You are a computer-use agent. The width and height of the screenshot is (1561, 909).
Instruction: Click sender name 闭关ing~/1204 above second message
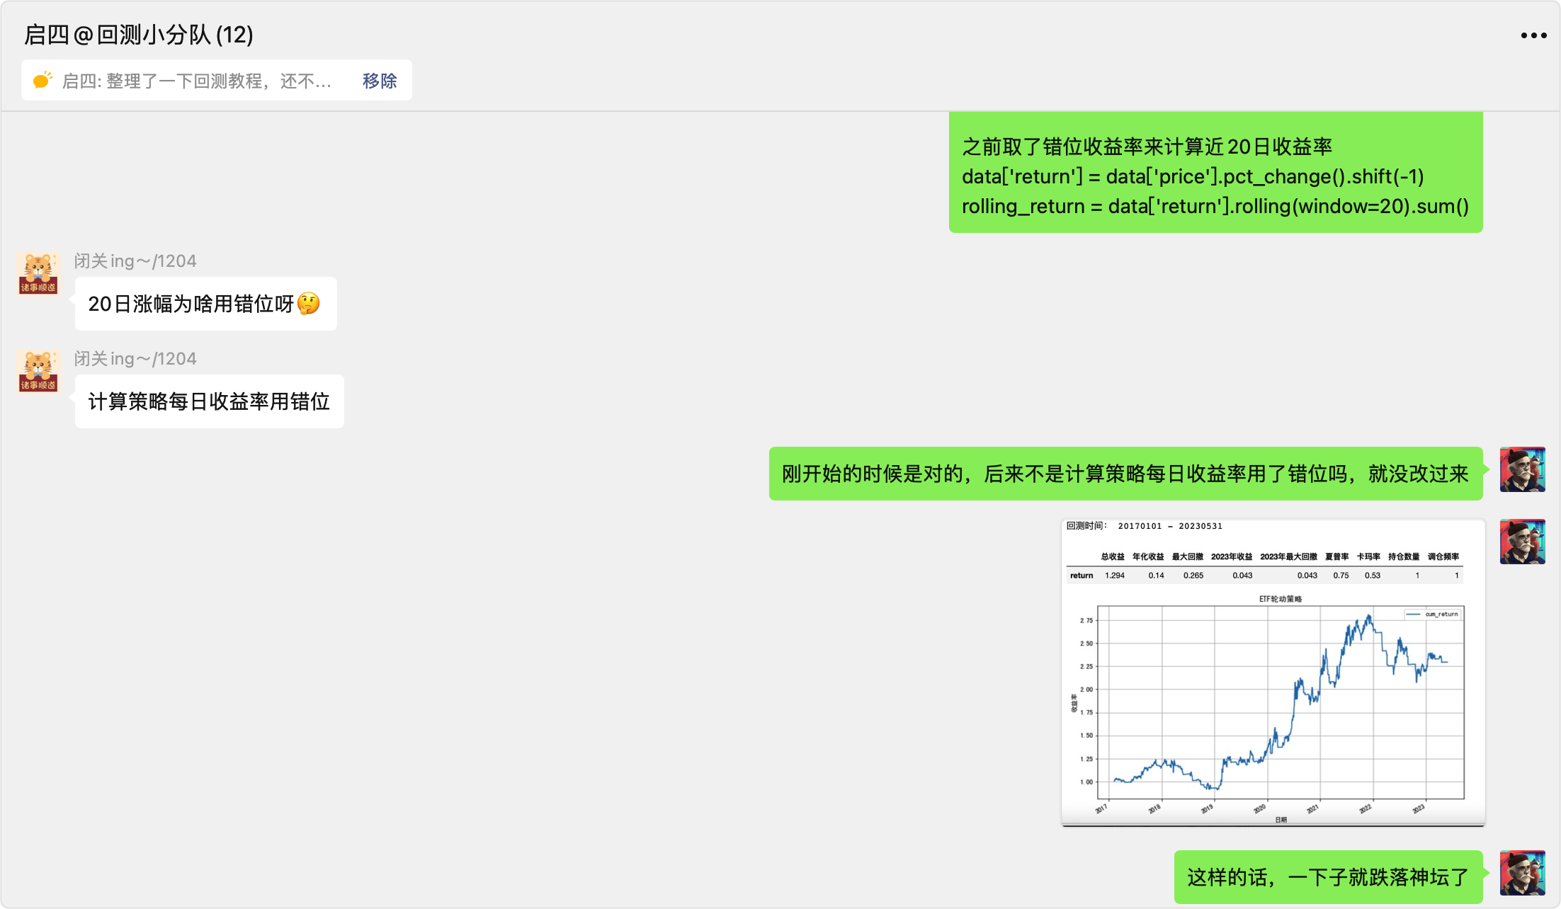click(x=135, y=359)
